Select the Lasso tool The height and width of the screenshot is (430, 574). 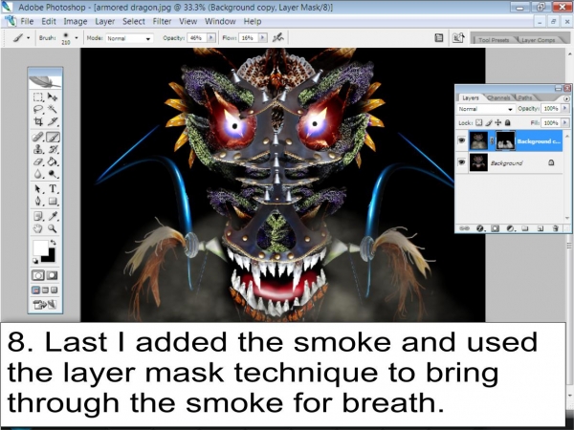pos(38,109)
